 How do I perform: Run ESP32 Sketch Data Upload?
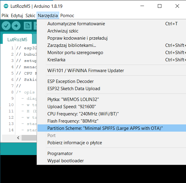point(112,89)
